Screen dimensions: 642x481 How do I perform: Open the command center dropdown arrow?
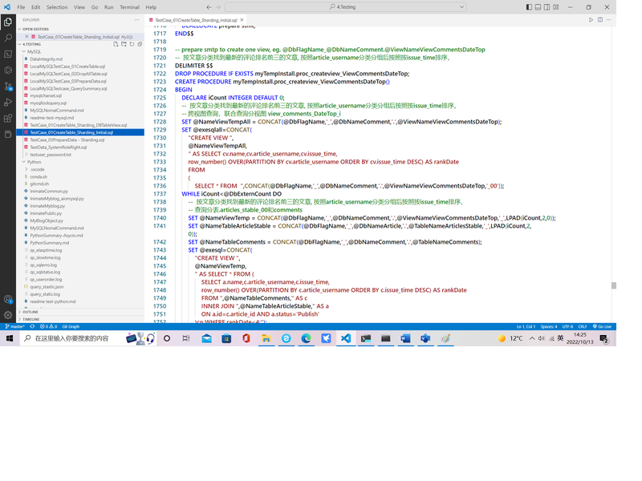tap(462, 7)
